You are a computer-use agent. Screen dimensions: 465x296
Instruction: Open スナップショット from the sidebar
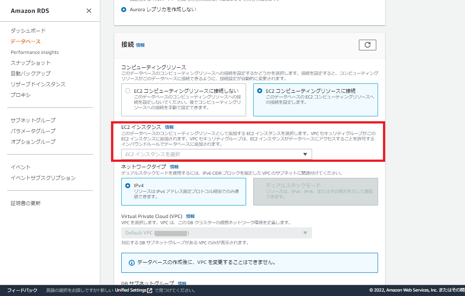[x=29, y=62]
